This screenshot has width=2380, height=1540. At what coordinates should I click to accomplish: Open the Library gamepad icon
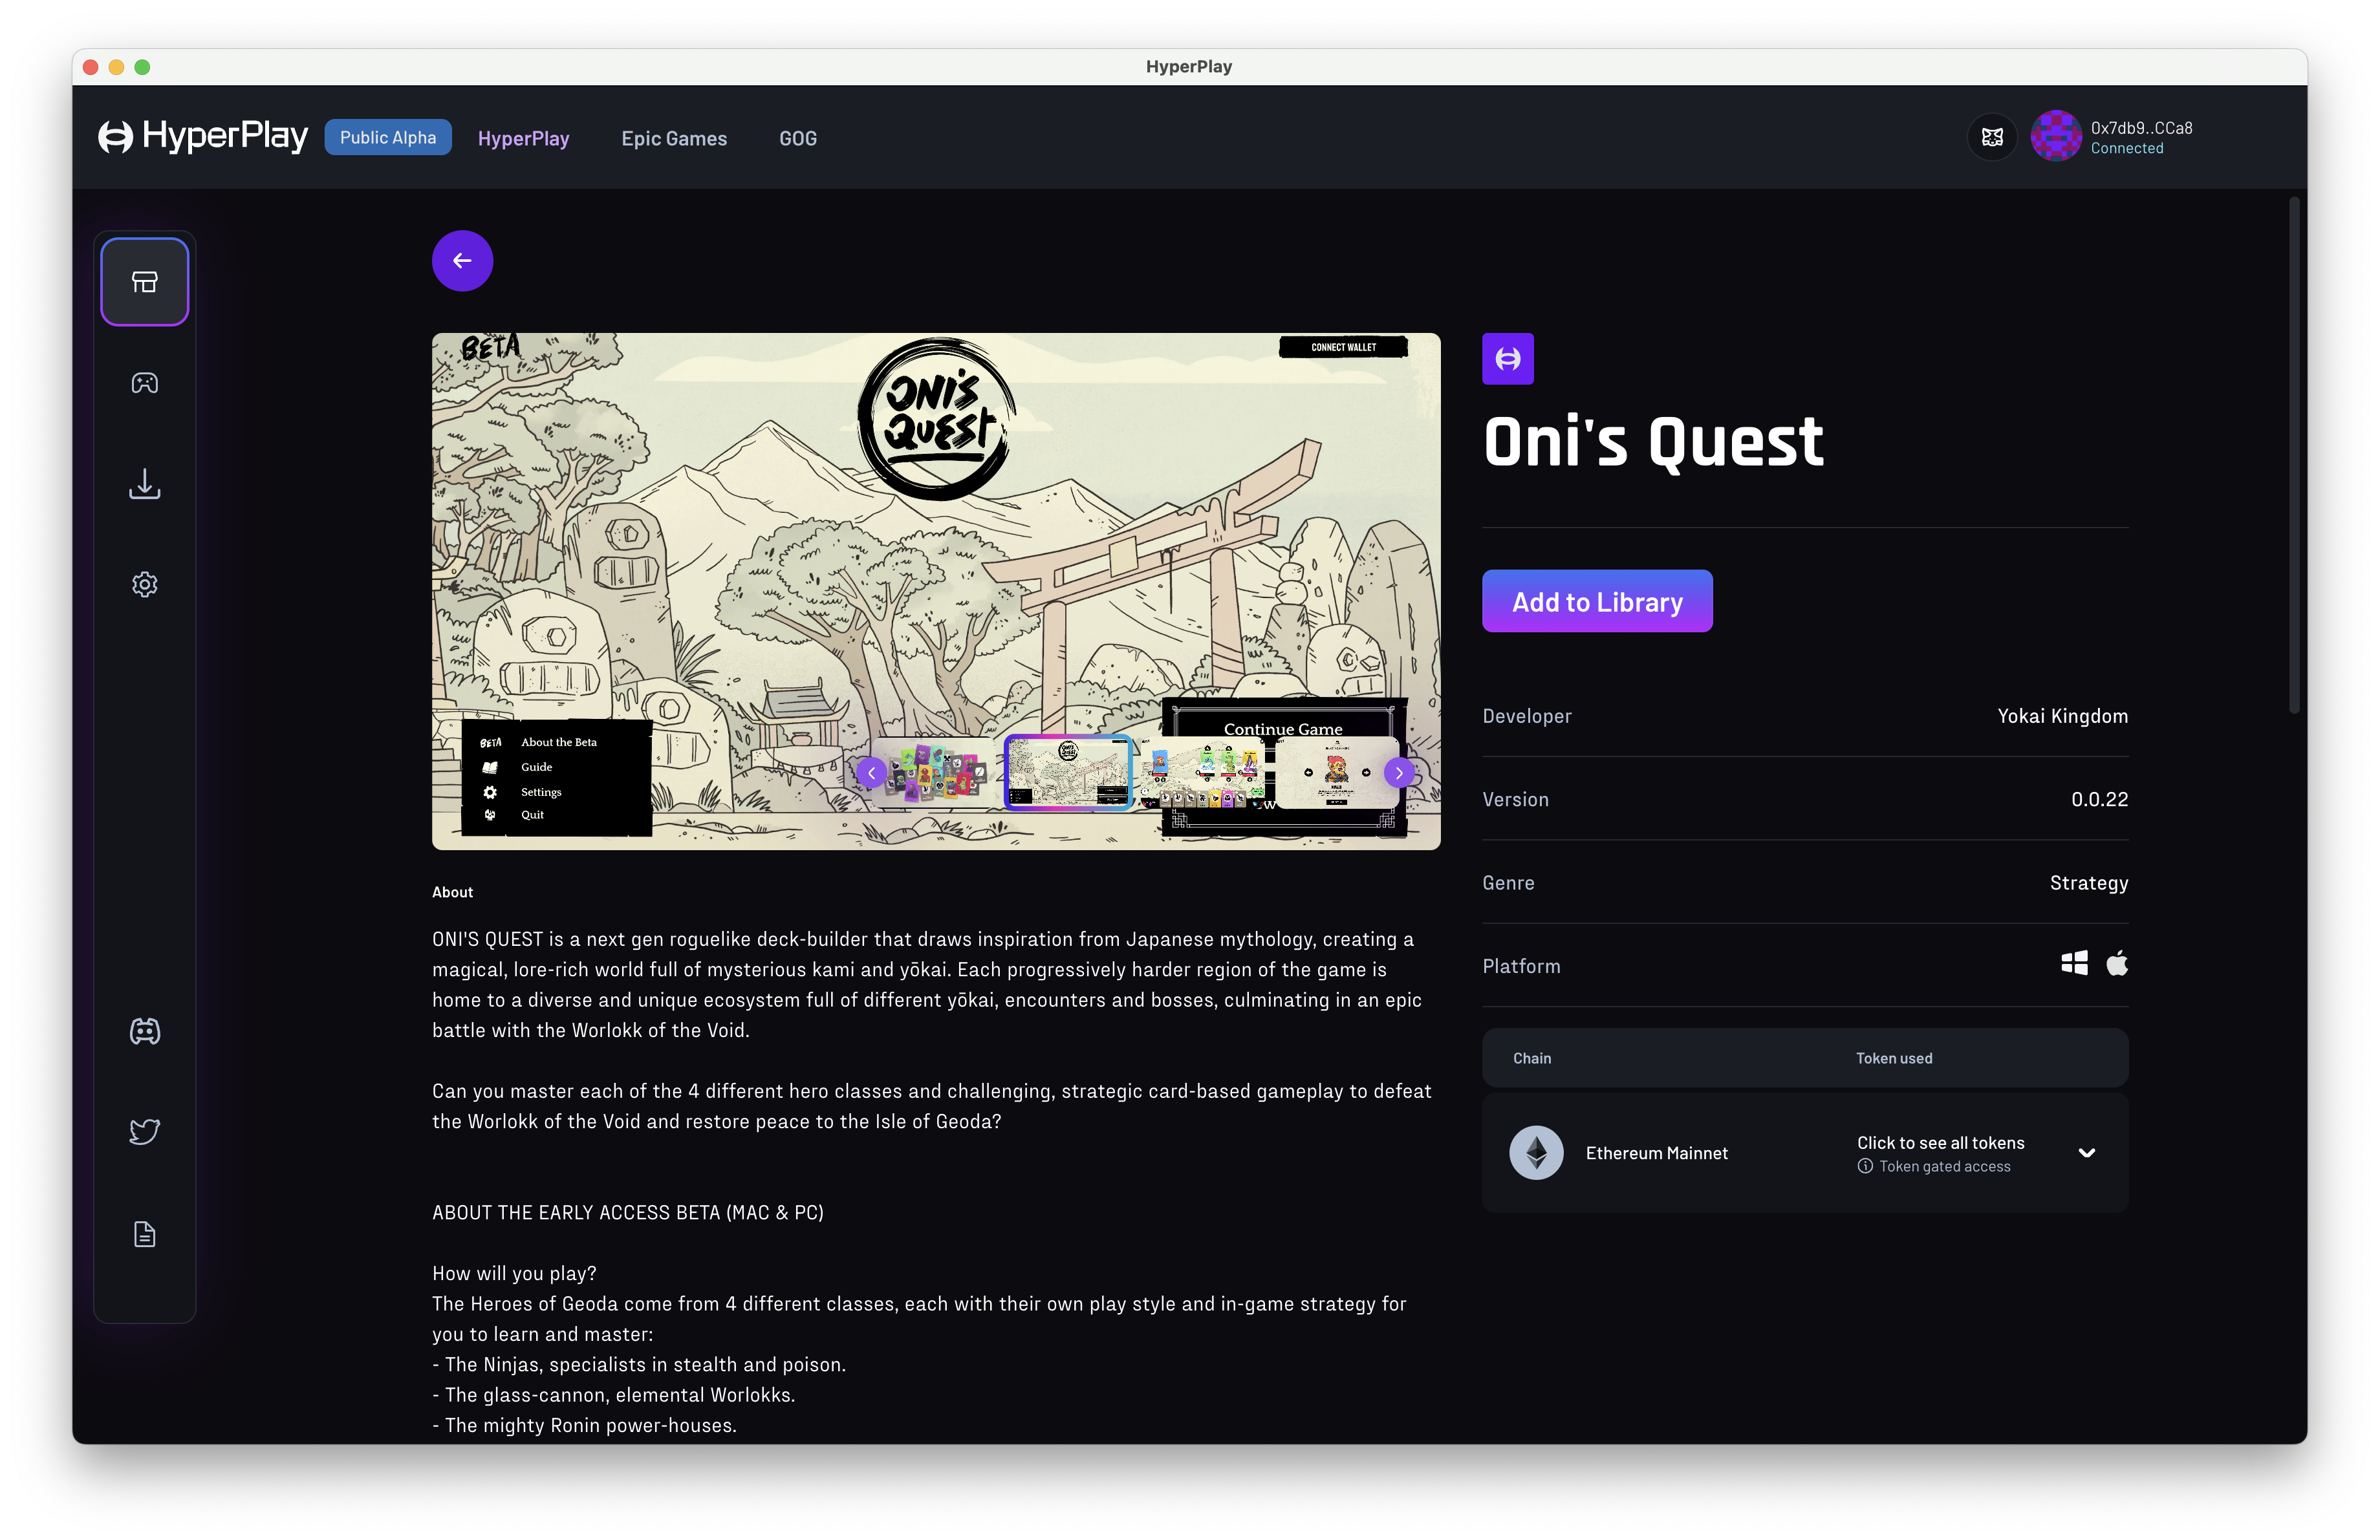144,383
